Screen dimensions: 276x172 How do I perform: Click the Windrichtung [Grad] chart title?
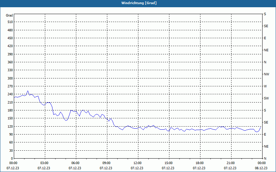[139, 3]
